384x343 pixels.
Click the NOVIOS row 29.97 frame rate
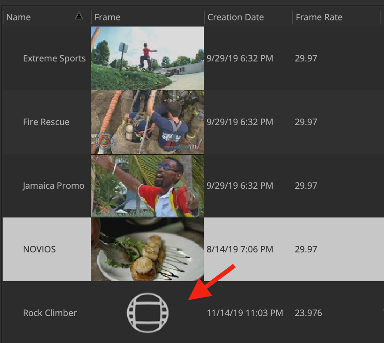(306, 249)
